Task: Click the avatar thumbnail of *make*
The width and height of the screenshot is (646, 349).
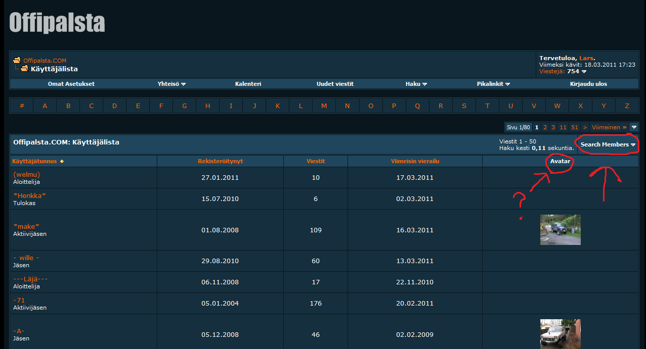Action: coord(560,230)
